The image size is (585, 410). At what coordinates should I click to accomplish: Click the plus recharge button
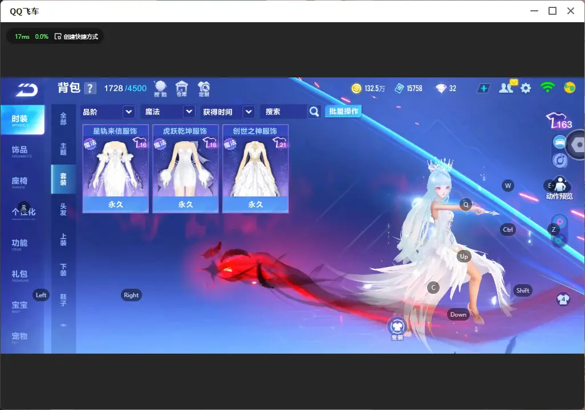484,88
